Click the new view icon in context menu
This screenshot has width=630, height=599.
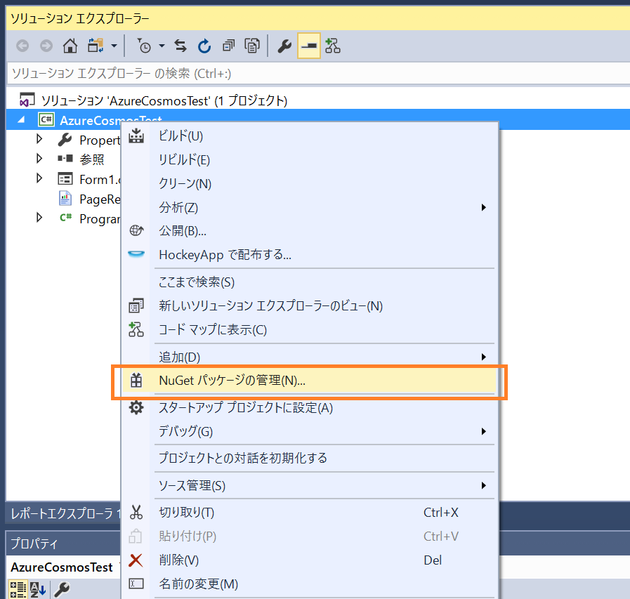point(136,305)
